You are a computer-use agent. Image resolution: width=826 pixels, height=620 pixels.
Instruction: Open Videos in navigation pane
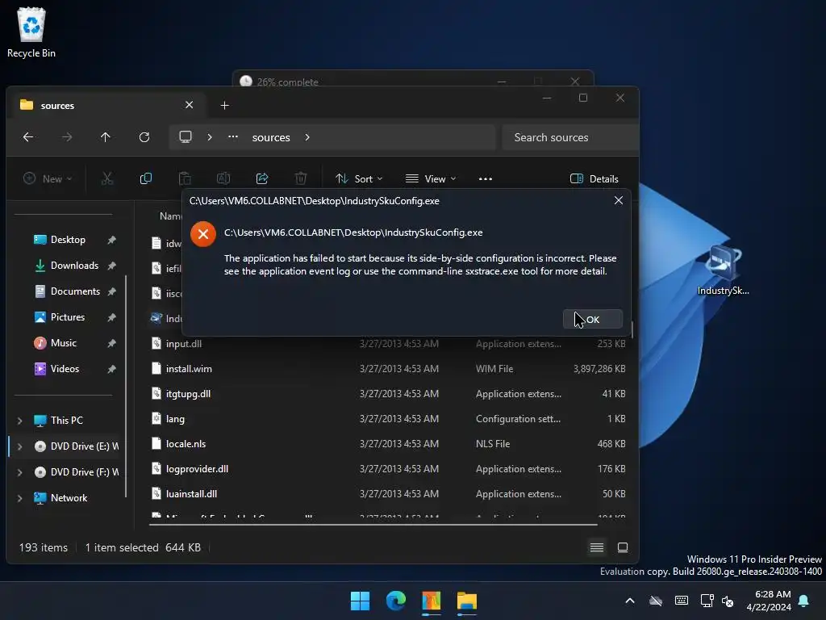(65, 368)
